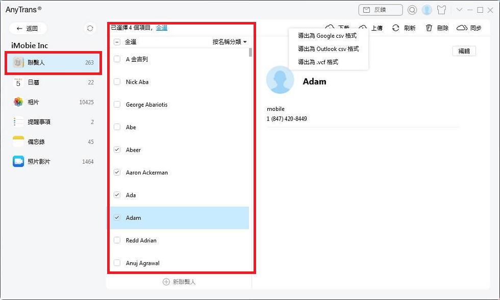Toggle the 全選 select-all checkbox
This screenshot has height=300, width=500.
[x=117, y=42]
